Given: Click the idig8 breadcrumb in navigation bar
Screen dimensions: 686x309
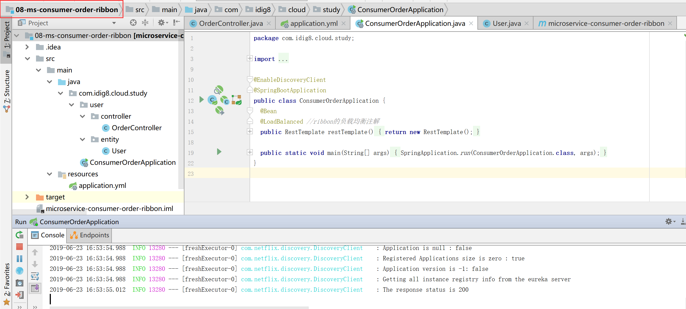Looking at the screenshot, I should click(x=262, y=10).
